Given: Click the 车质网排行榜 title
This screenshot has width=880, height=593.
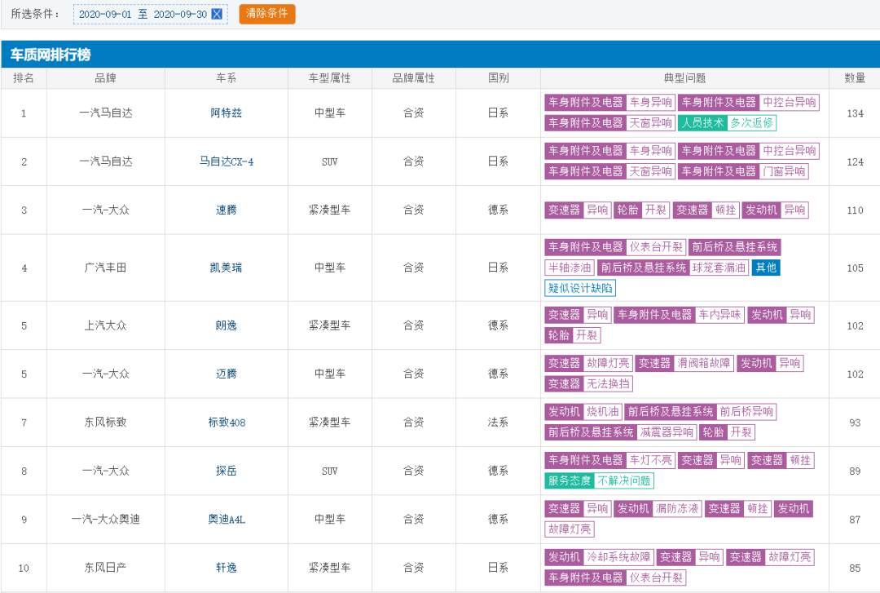Looking at the screenshot, I should coord(51,55).
